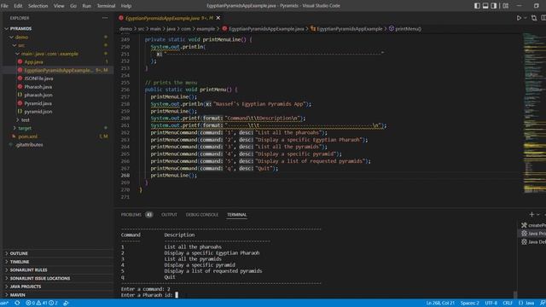
Task: Switch to the TERMINAL panel tab
Action: click(237, 215)
